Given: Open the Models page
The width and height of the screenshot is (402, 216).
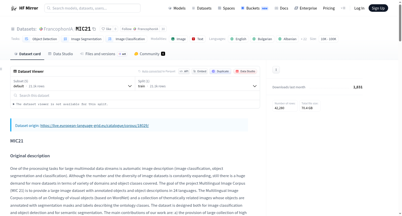Looking at the screenshot, I should tap(177, 8).
